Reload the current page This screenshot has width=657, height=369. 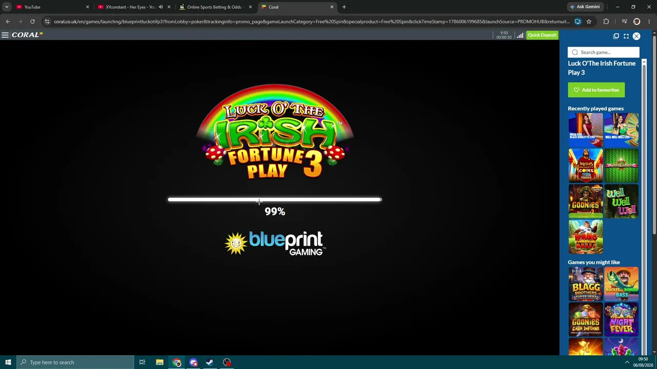(32, 22)
